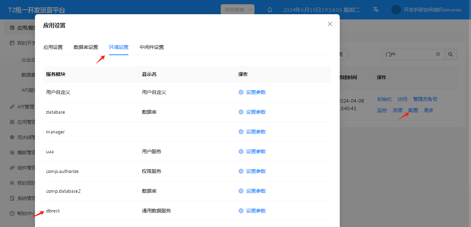Click the user avatar circle
Viewport: 471px width, 227px height.
396,10
